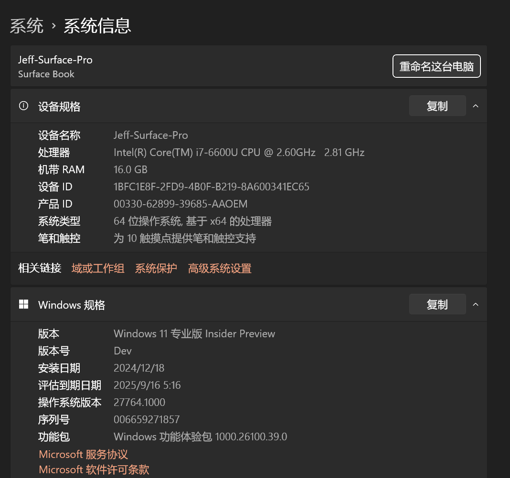This screenshot has height=478, width=510.
Task: Click product ID 00330-62899-39685-AAOEM
Action: click(x=181, y=204)
